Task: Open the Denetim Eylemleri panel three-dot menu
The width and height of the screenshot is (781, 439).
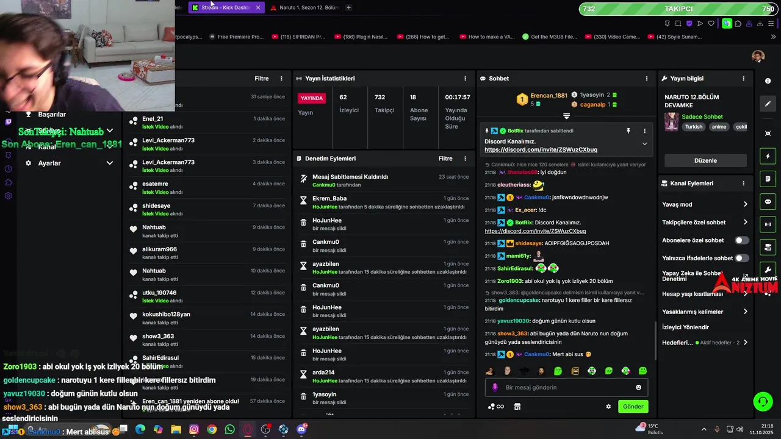Action: (x=465, y=159)
